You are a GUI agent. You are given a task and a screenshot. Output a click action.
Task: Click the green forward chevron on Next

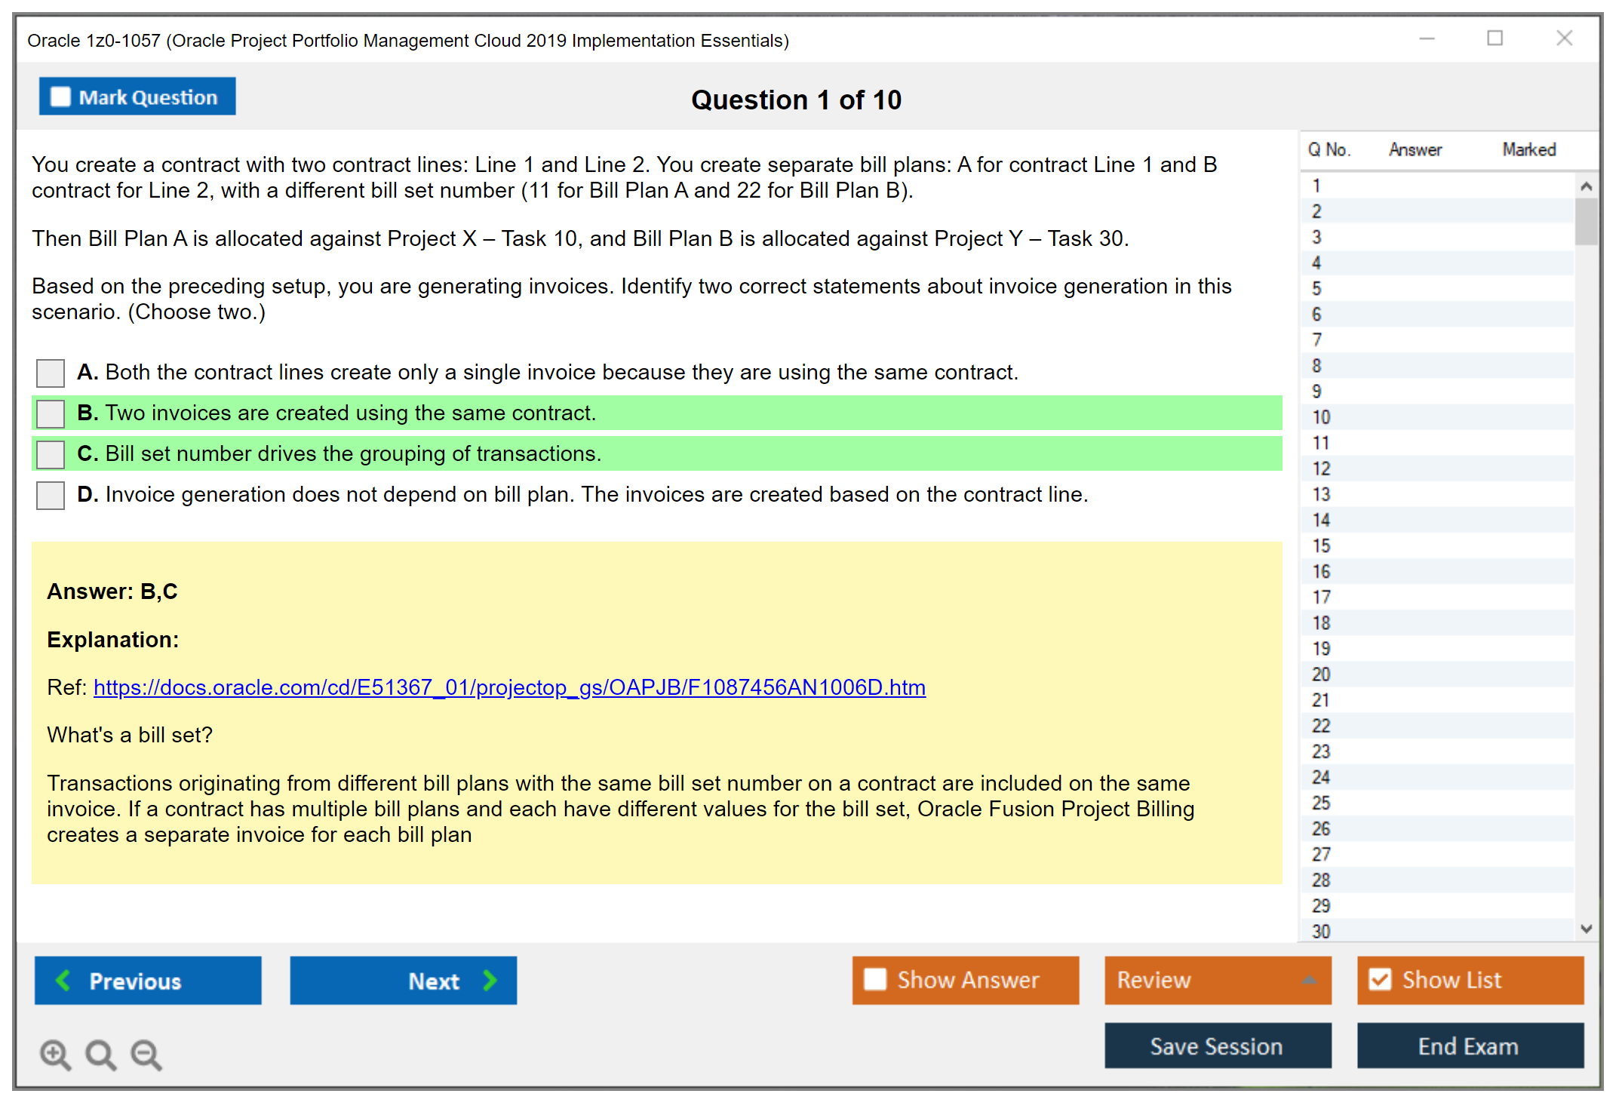tap(489, 981)
